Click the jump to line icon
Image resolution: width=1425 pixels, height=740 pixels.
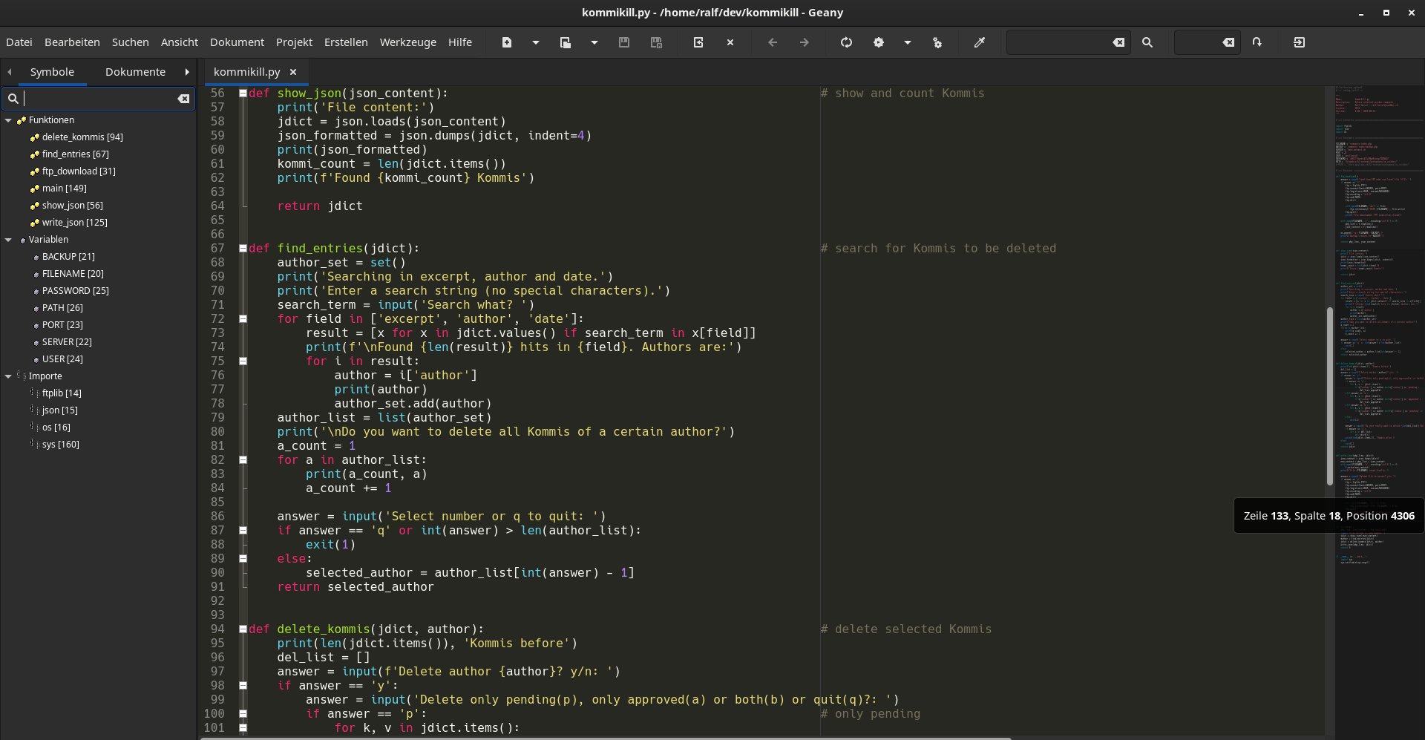1257,42
